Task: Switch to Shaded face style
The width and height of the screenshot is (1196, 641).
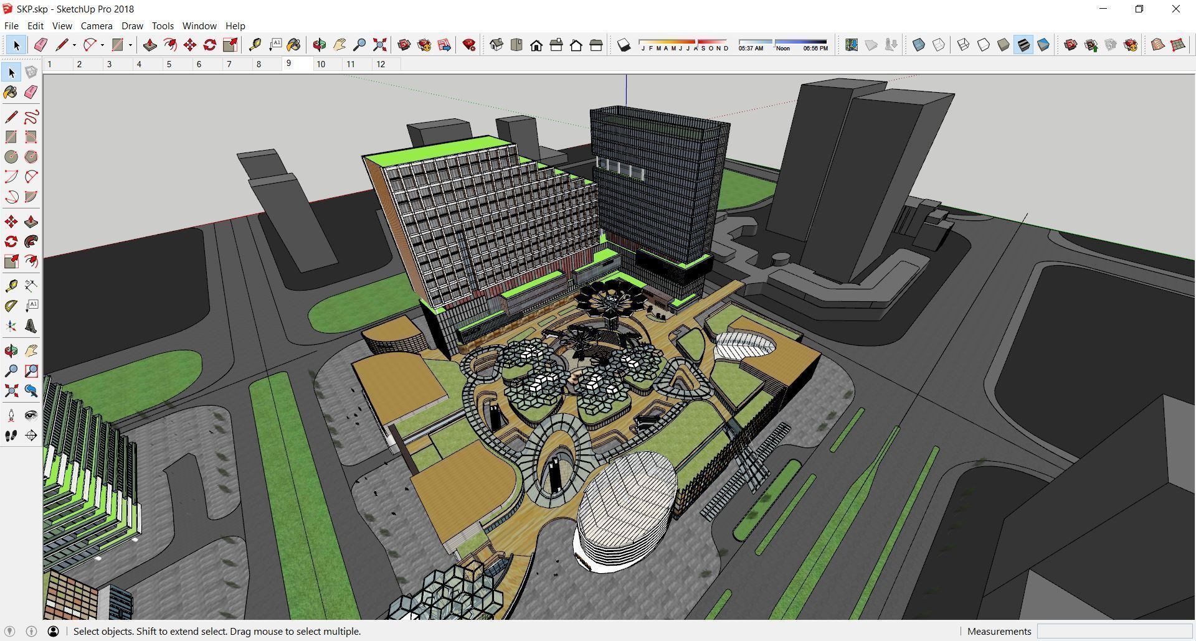Action: [x=1004, y=45]
